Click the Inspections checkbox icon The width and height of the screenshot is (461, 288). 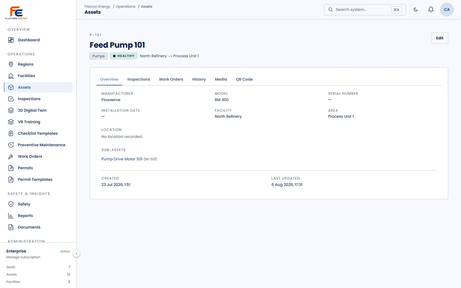[11, 99]
